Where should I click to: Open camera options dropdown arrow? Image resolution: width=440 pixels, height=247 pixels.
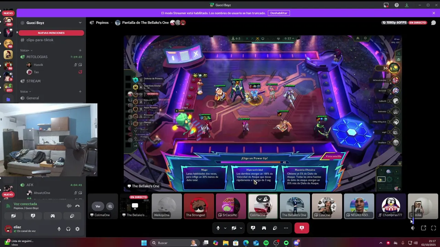coord(241,228)
